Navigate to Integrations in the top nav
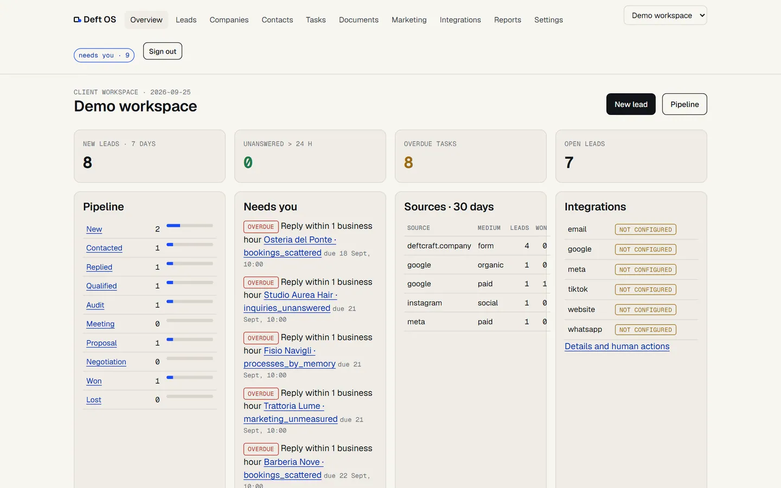Viewport: 781px width, 488px height. (460, 20)
